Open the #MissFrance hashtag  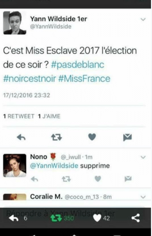pos(84,79)
